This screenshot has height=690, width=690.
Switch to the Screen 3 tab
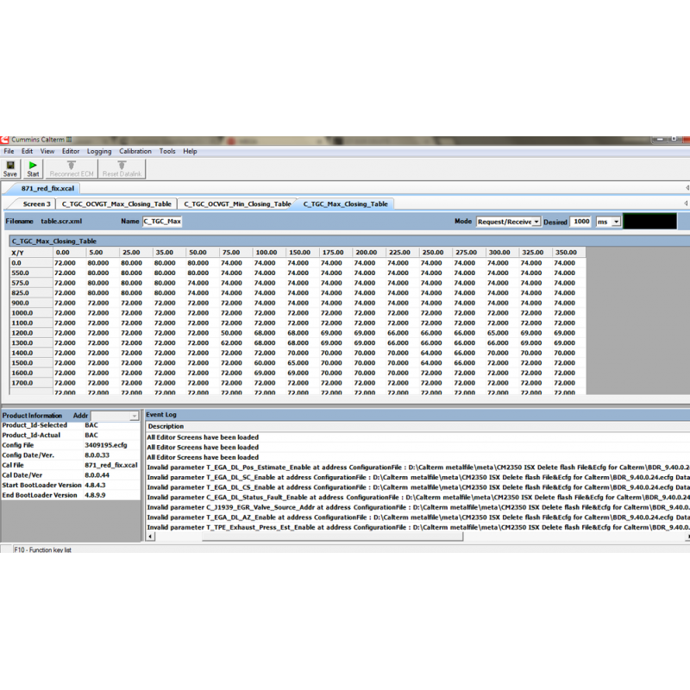pyautogui.click(x=36, y=204)
